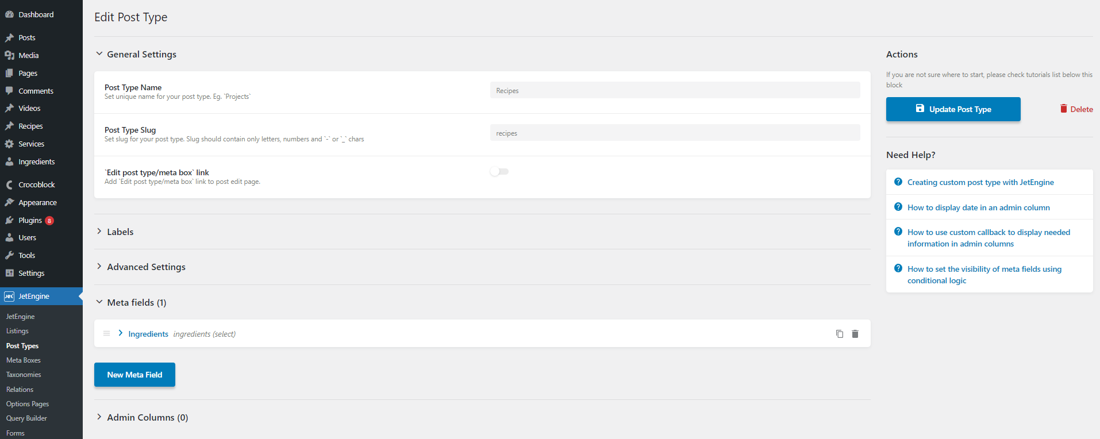Click the Tools wrench icon
The image size is (1100, 439).
9,255
